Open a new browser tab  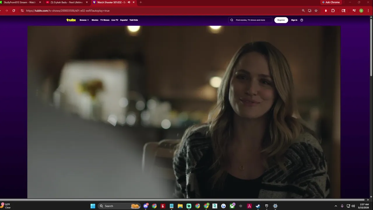coord(141,2)
